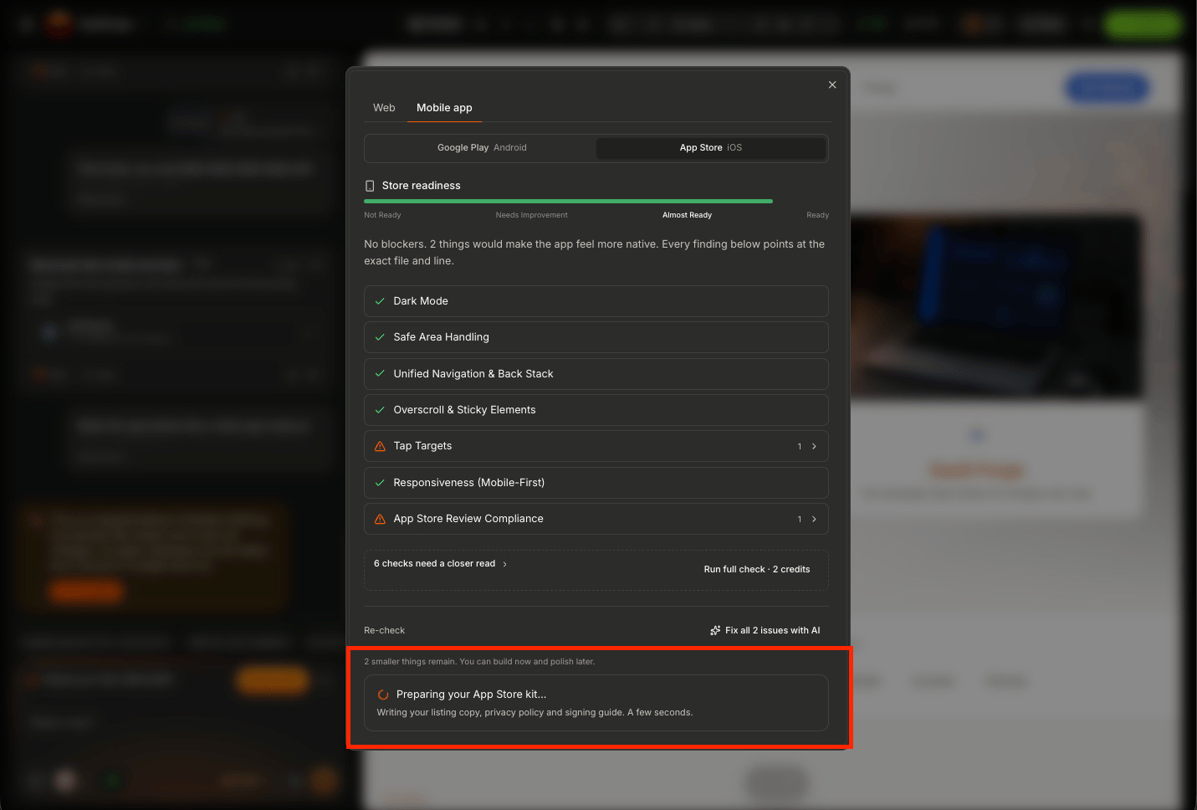
Task: Click the green checkmark beside Dark Mode
Action: 380,301
